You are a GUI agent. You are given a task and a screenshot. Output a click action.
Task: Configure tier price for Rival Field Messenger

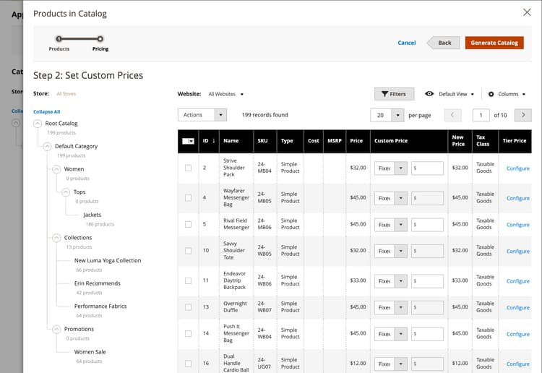pyautogui.click(x=518, y=225)
